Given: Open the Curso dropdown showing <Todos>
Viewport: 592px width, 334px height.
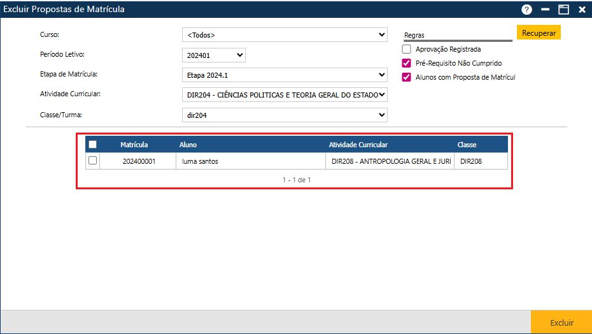Looking at the screenshot, I should click(x=285, y=35).
